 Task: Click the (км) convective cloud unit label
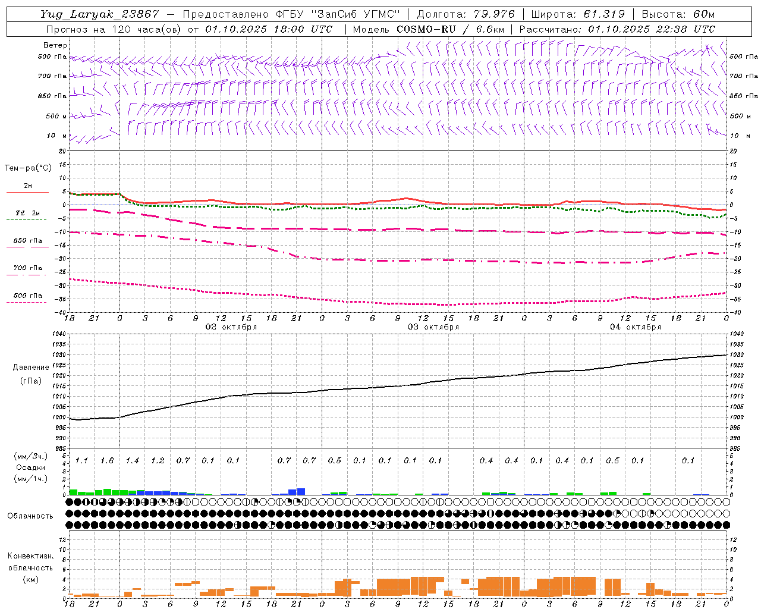point(30,579)
